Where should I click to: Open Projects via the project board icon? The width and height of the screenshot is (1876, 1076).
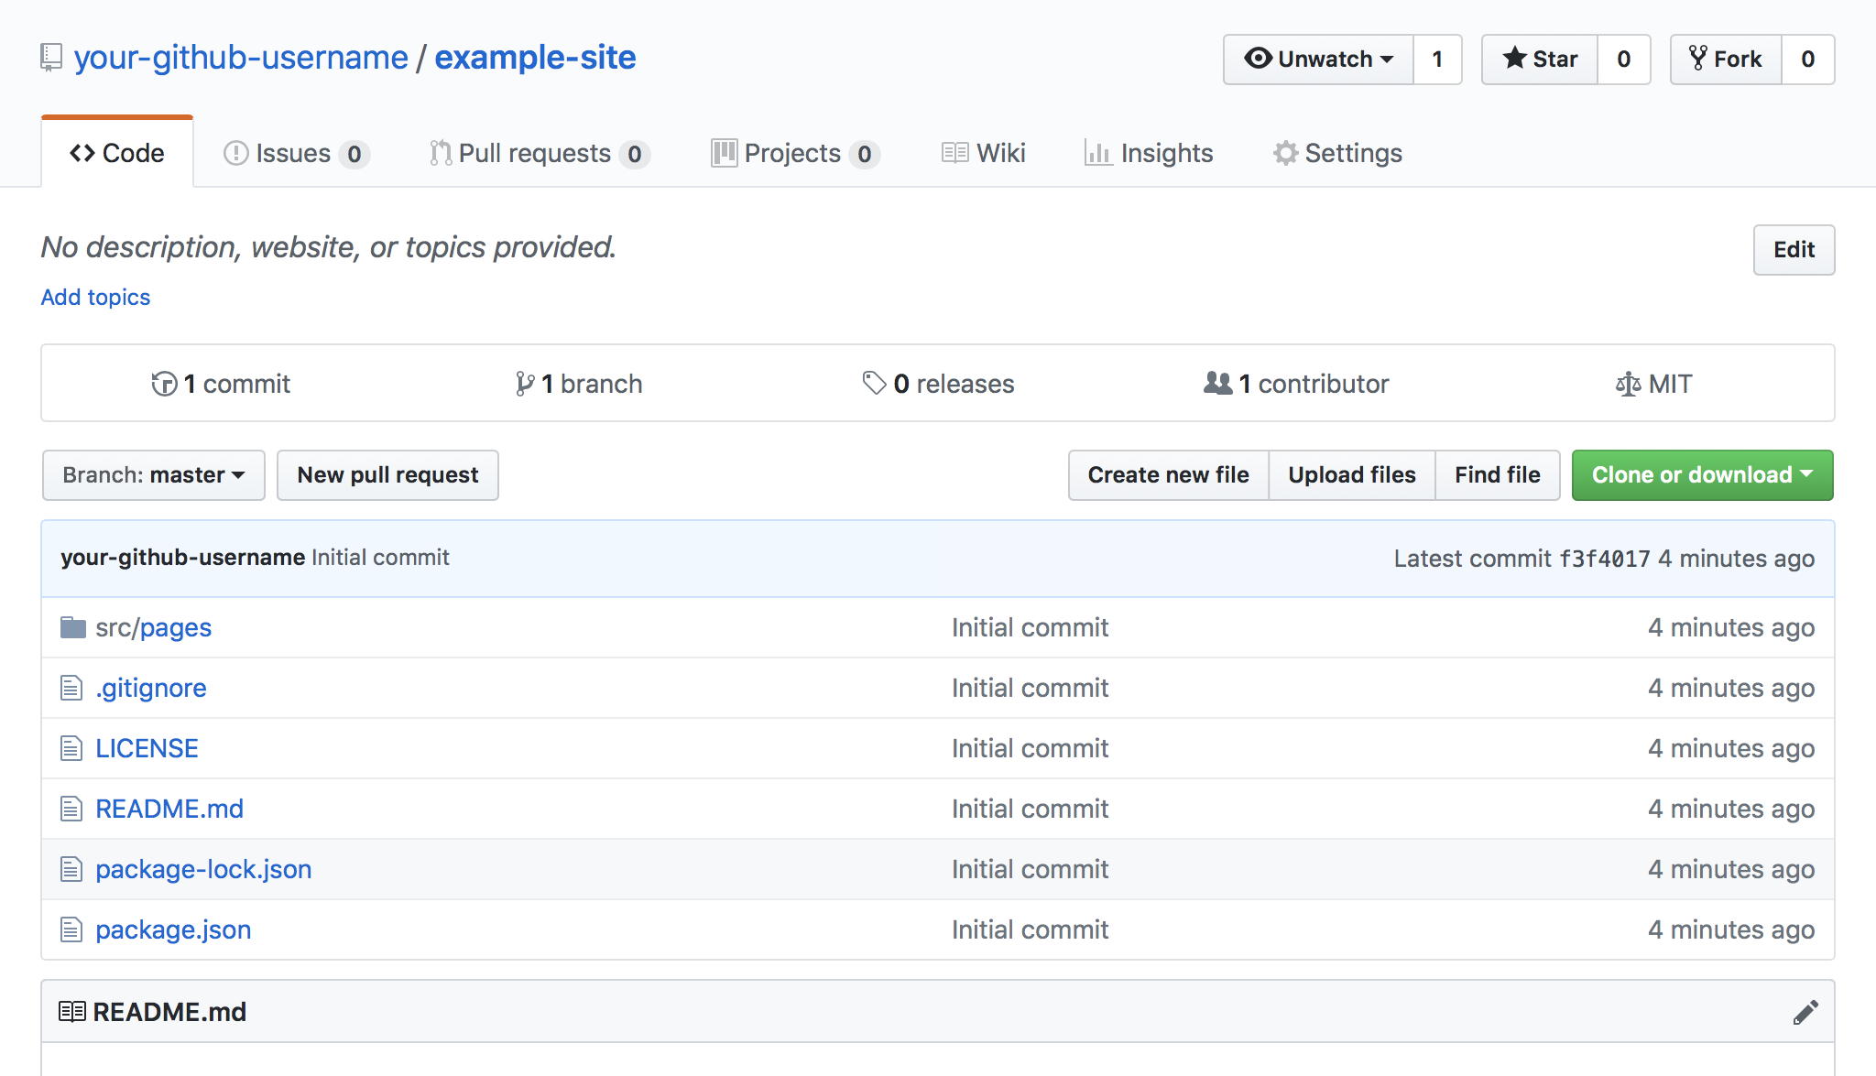(724, 153)
